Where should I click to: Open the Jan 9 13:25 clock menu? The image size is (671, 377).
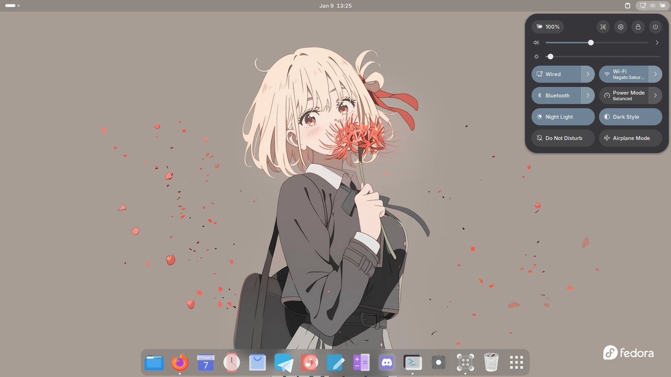click(x=335, y=6)
